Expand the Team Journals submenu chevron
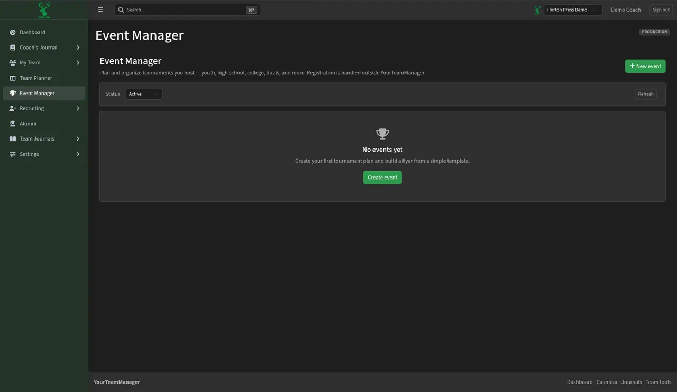Image resolution: width=677 pixels, height=392 pixels. coord(78,139)
